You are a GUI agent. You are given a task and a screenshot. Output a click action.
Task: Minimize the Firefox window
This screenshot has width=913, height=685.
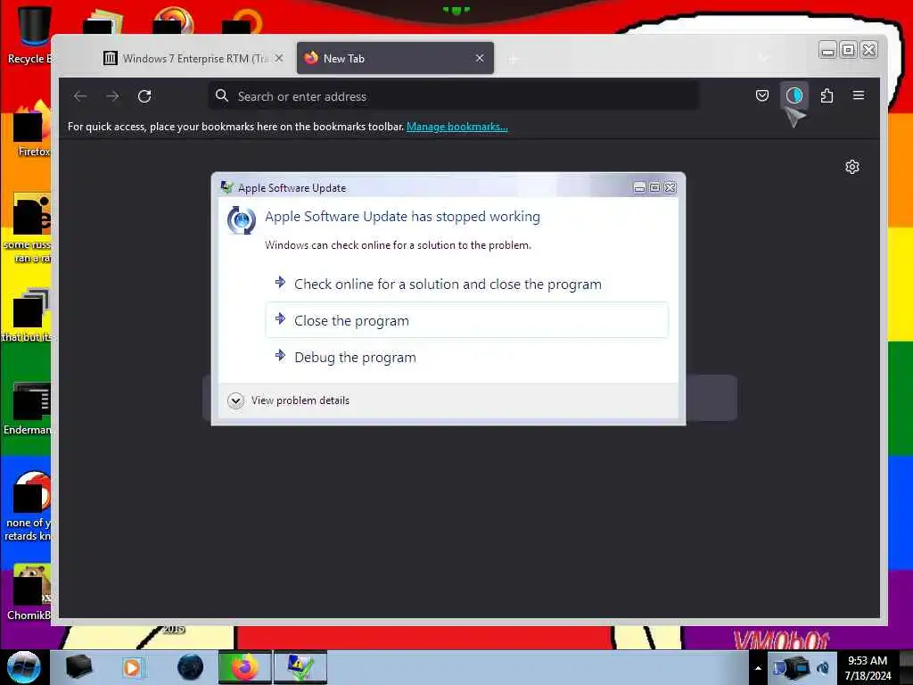click(827, 50)
